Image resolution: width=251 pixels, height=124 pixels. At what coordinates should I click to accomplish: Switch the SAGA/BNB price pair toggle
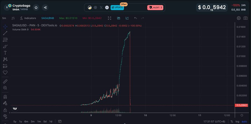[47, 18]
